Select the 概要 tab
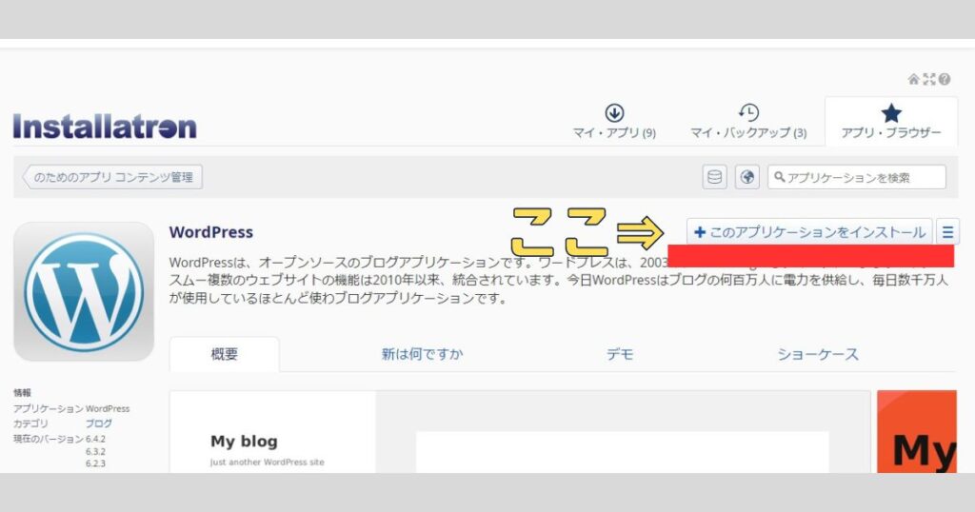 (225, 354)
